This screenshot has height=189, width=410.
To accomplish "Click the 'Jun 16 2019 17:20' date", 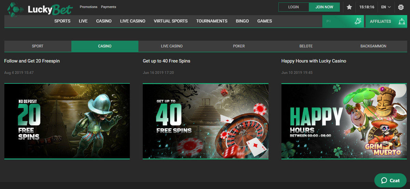I will [x=158, y=72].
